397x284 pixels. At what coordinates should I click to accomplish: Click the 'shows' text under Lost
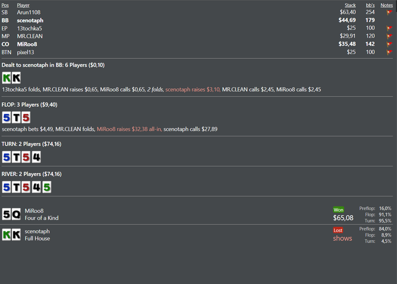coord(343,238)
